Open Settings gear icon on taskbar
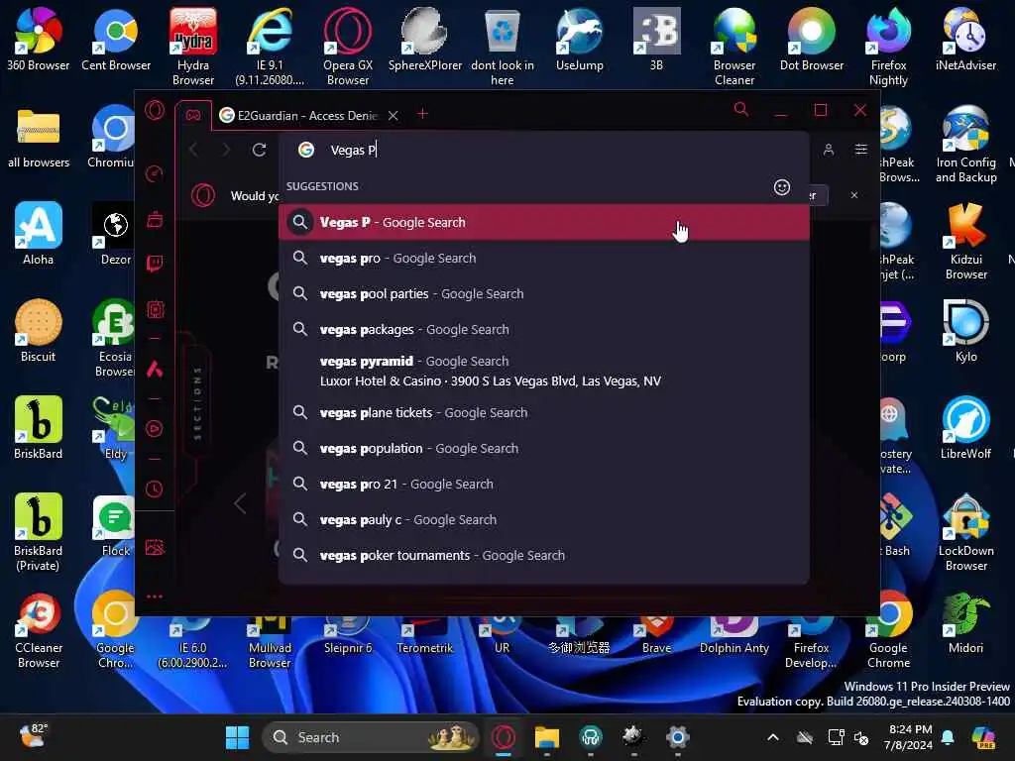Viewport: 1015px width, 761px height. click(678, 737)
